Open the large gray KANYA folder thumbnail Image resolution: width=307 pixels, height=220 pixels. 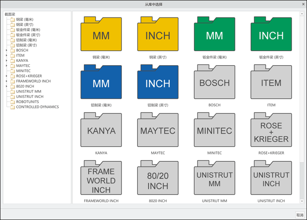coord(101,130)
